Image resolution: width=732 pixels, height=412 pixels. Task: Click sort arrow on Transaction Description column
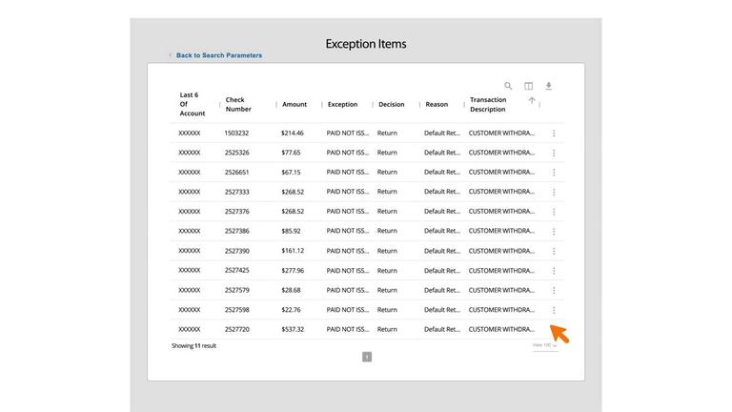[x=532, y=100]
